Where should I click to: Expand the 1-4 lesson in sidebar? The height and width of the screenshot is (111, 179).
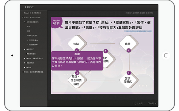coord(25,59)
